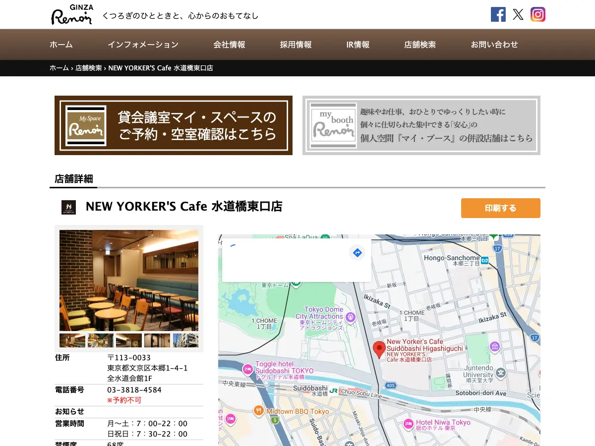The height and width of the screenshot is (446, 595).
Task: Open the X social icon
Action: point(518,14)
